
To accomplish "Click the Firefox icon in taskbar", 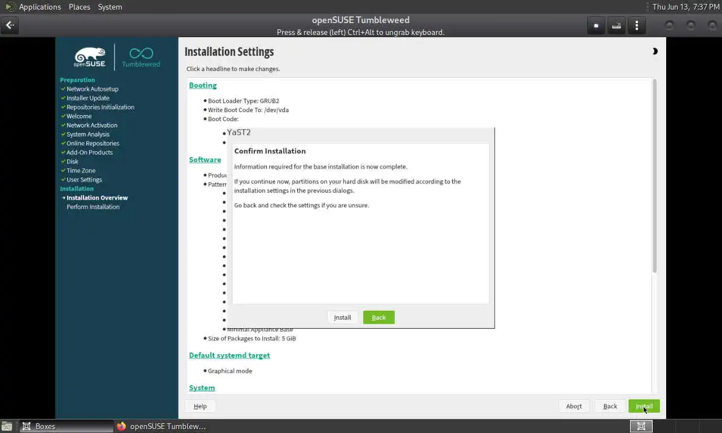I will pyautogui.click(x=121, y=426).
